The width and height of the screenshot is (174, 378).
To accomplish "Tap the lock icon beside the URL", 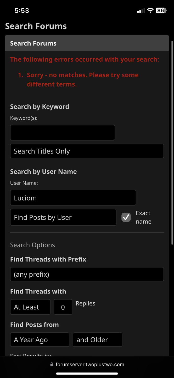I will 52,364.
